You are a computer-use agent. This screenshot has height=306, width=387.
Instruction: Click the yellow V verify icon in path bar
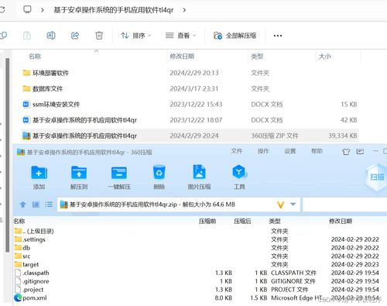pos(281,205)
